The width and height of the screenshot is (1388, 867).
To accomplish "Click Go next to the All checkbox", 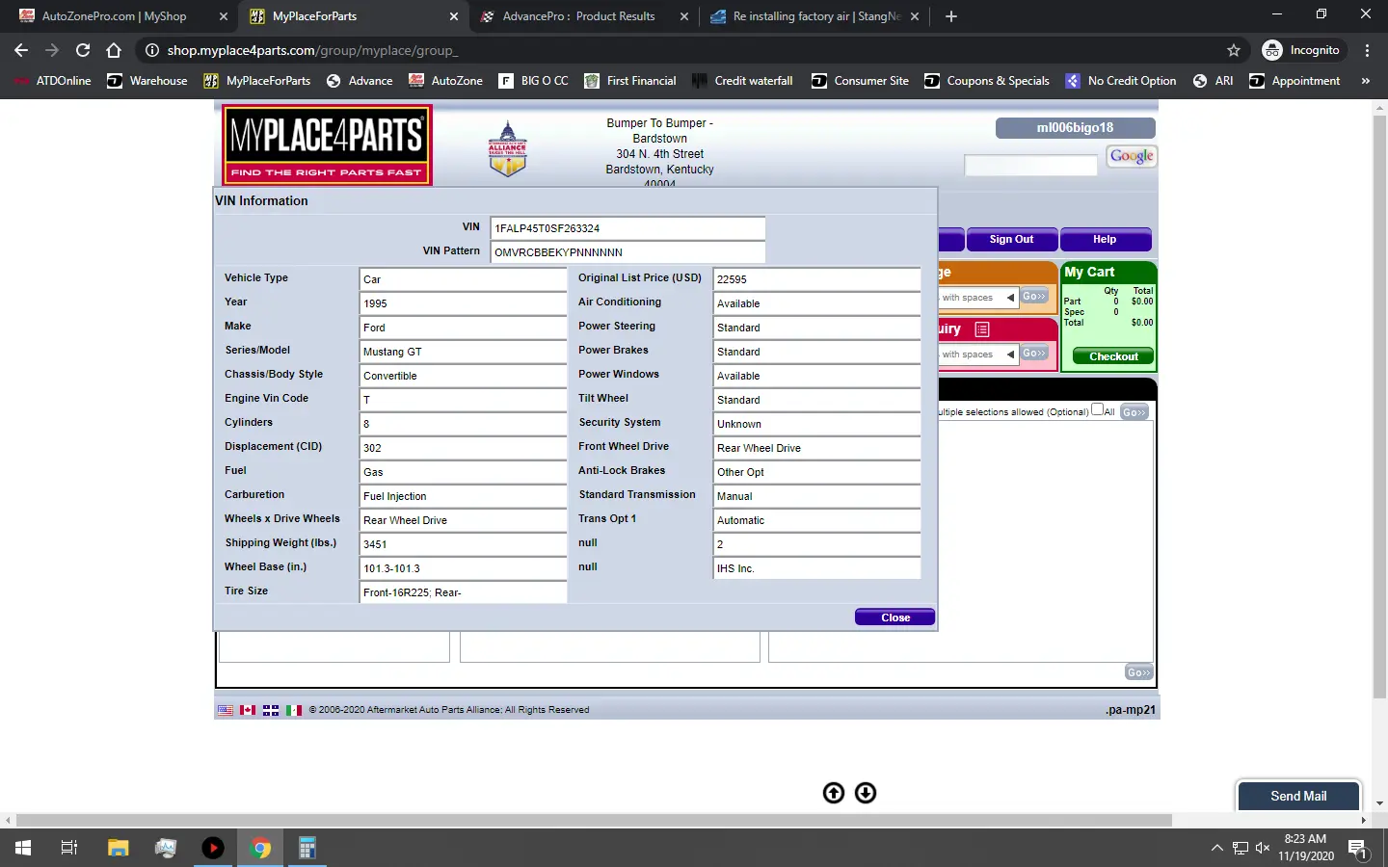I will pyautogui.click(x=1134, y=412).
